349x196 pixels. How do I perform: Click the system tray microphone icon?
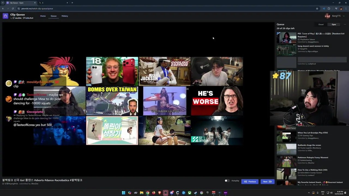coord(318,193)
